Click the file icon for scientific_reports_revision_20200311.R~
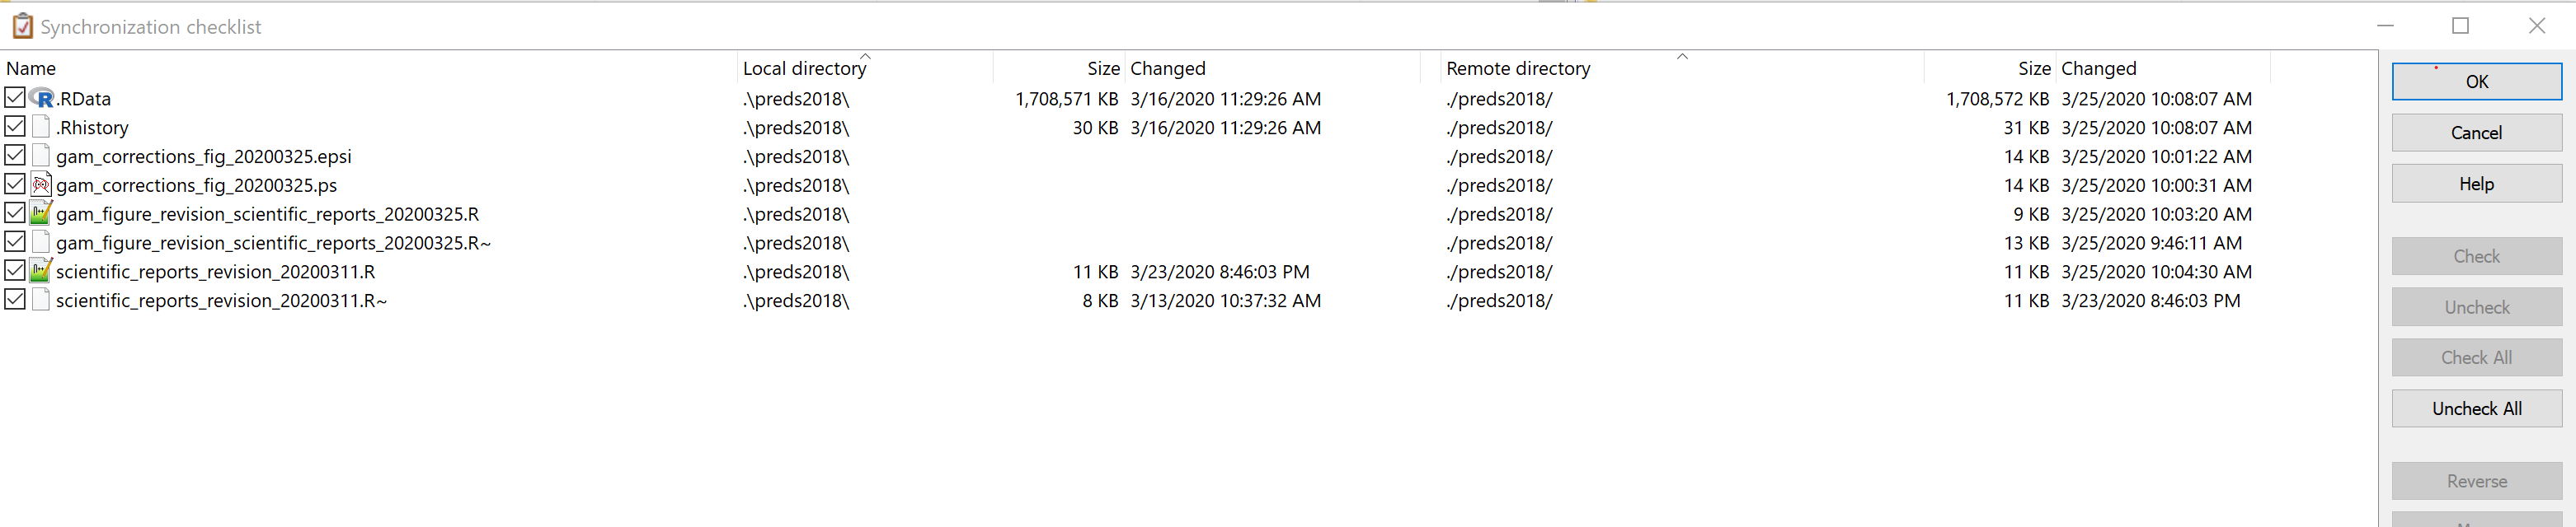The image size is (2576, 527). (41, 301)
